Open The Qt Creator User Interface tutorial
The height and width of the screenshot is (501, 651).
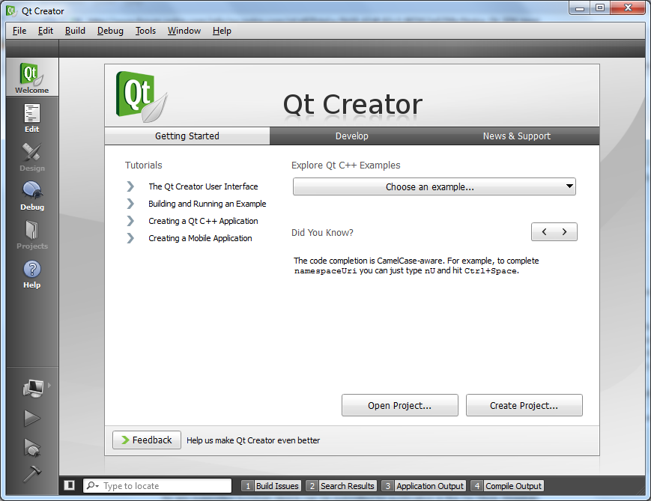[x=203, y=186]
